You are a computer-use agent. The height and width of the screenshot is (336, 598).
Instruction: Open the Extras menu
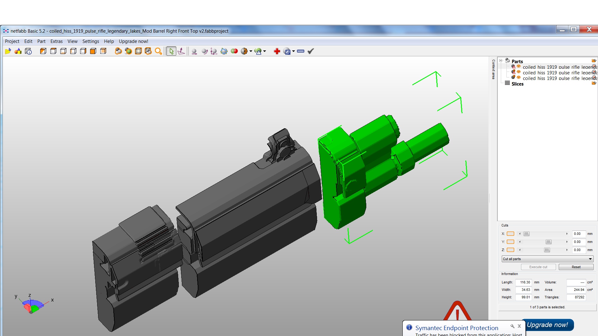tap(56, 41)
